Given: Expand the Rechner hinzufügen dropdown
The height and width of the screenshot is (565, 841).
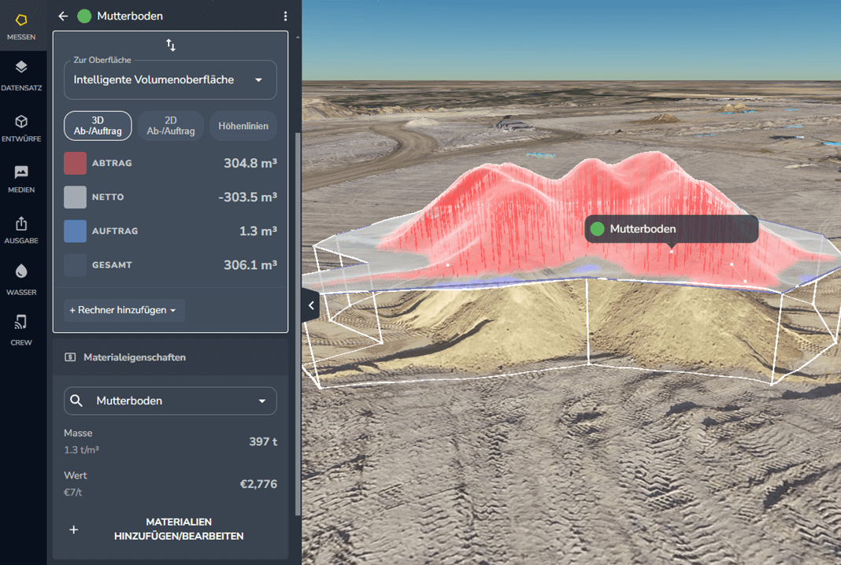Looking at the screenshot, I should click(x=124, y=310).
